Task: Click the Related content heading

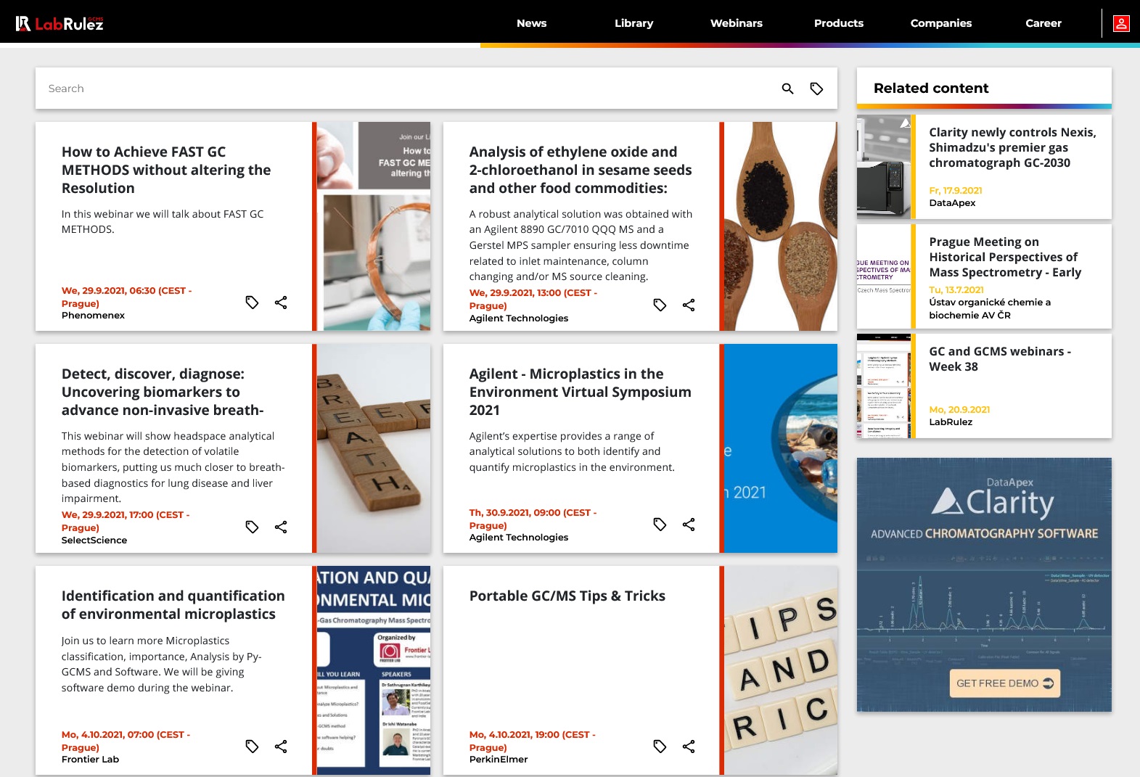Action: pos(931,88)
